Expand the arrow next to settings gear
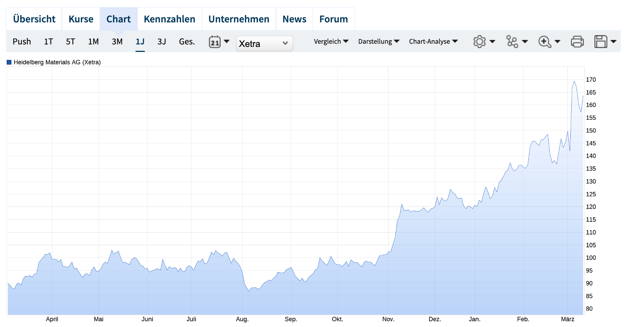 (492, 42)
